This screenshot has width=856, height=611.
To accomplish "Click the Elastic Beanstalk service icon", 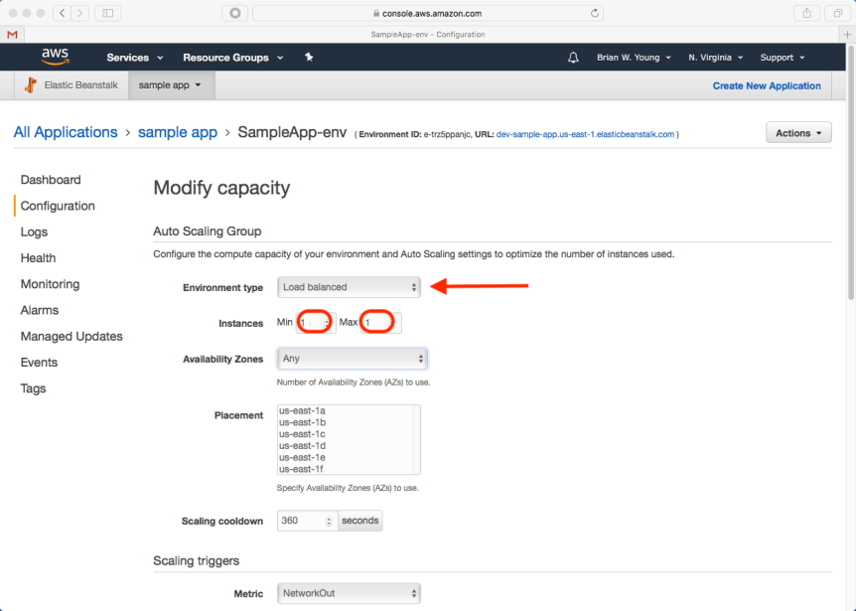I will 32,85.
